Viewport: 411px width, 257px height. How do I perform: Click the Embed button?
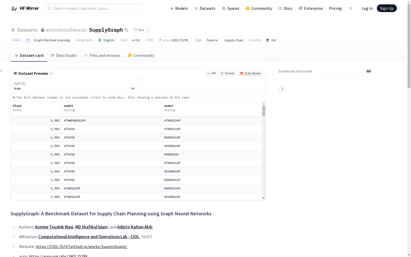(x=227, y=73)
